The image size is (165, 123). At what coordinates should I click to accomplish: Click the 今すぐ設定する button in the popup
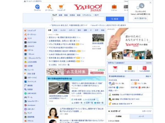[x=141, y=18]
